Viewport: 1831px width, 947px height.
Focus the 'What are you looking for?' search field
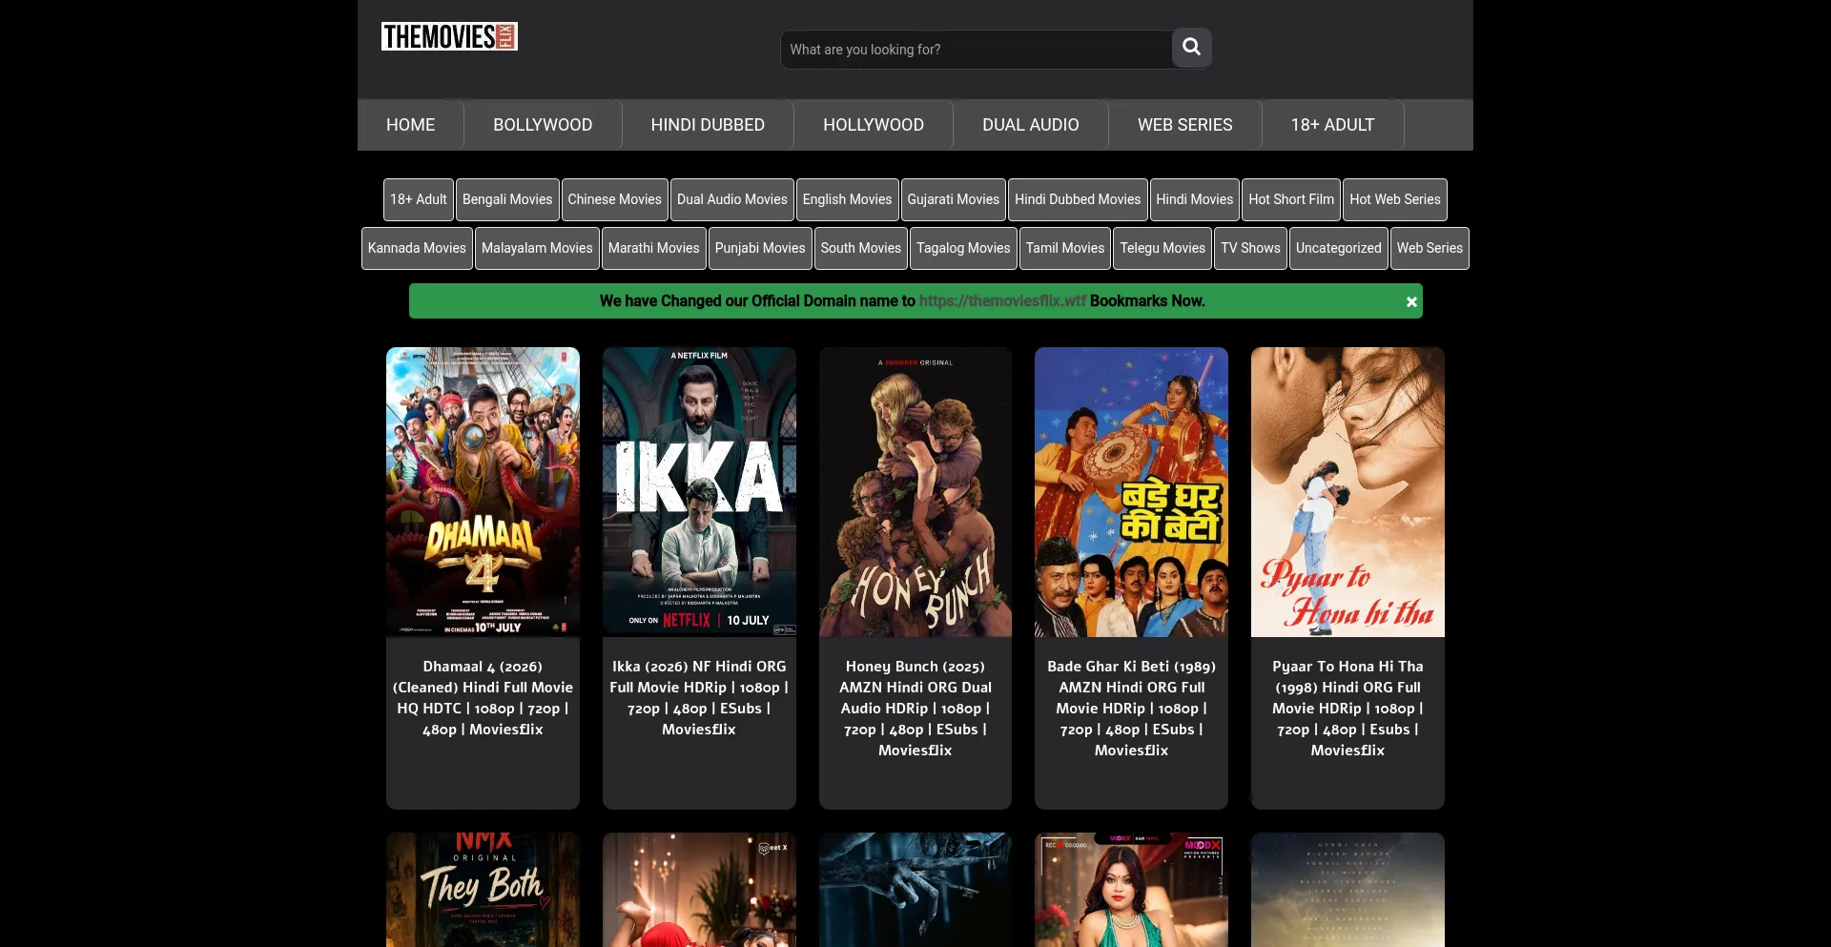[977, 50]
